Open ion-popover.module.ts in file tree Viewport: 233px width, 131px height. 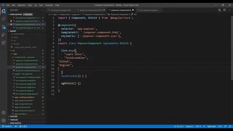click(x=26, y=80)
